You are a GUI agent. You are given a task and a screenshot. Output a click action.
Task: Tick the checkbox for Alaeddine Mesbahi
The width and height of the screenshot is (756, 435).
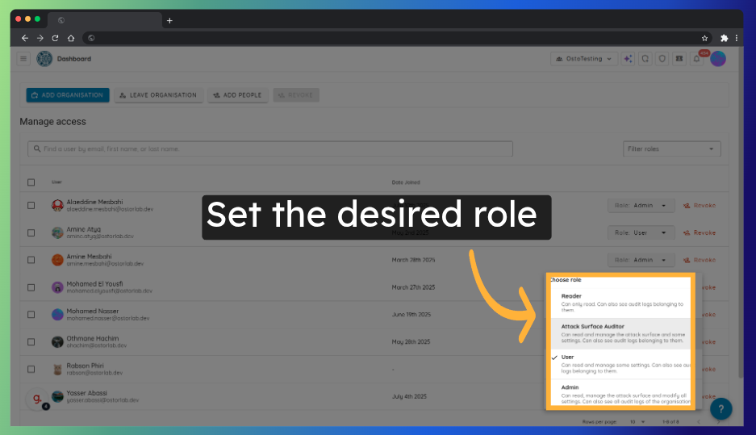pos(31,205)
